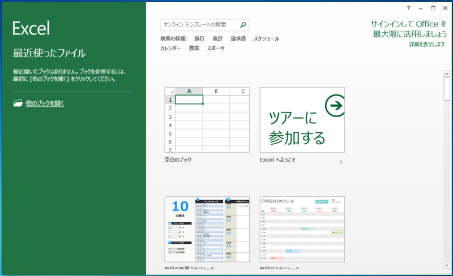The image size is (453, 276).
Task: Maximize the Excel window
Action: 433,8
